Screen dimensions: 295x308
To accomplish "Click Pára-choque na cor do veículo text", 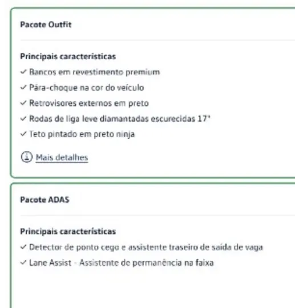I will pyautogui.click(x=87, y=88).
